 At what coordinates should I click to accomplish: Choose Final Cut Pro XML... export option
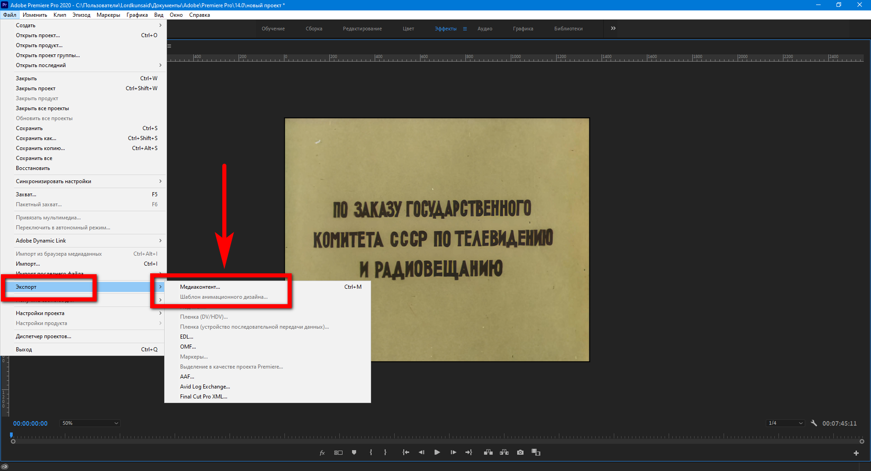[204, 397]
